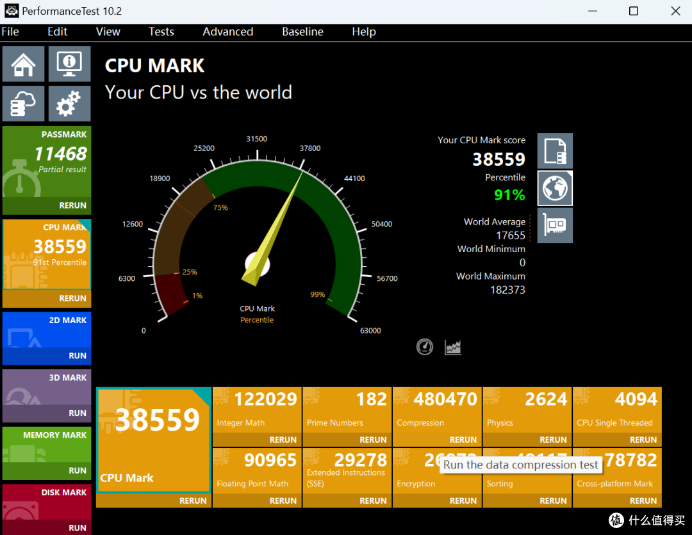Select the Extended Instructions 29278 tile

point(347,470)
